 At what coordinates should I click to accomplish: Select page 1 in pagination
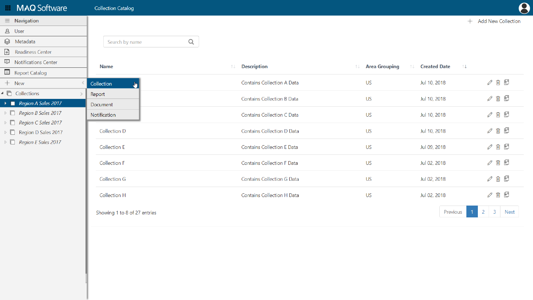pyautogui.click(x=472, y=212)
